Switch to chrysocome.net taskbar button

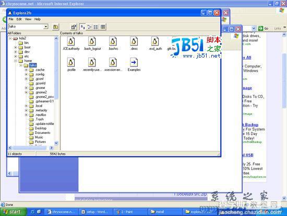pos(62,212)
